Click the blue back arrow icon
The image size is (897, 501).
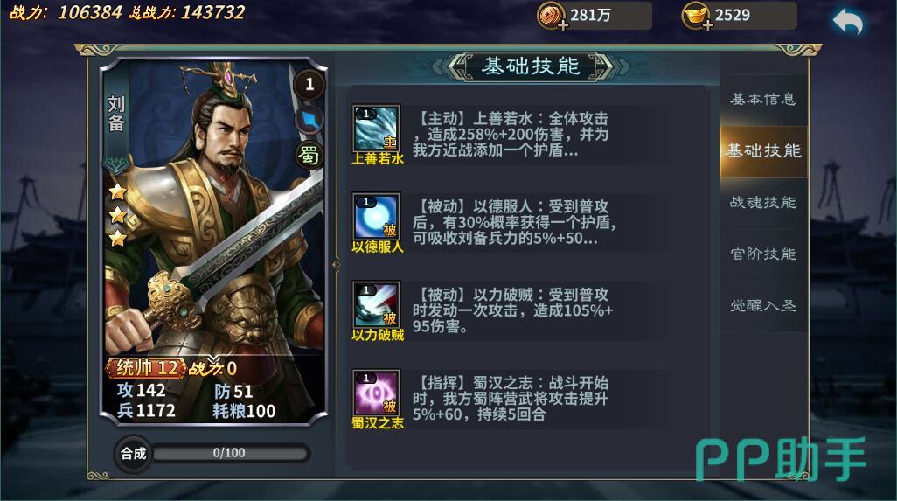[x=848, y=23]
